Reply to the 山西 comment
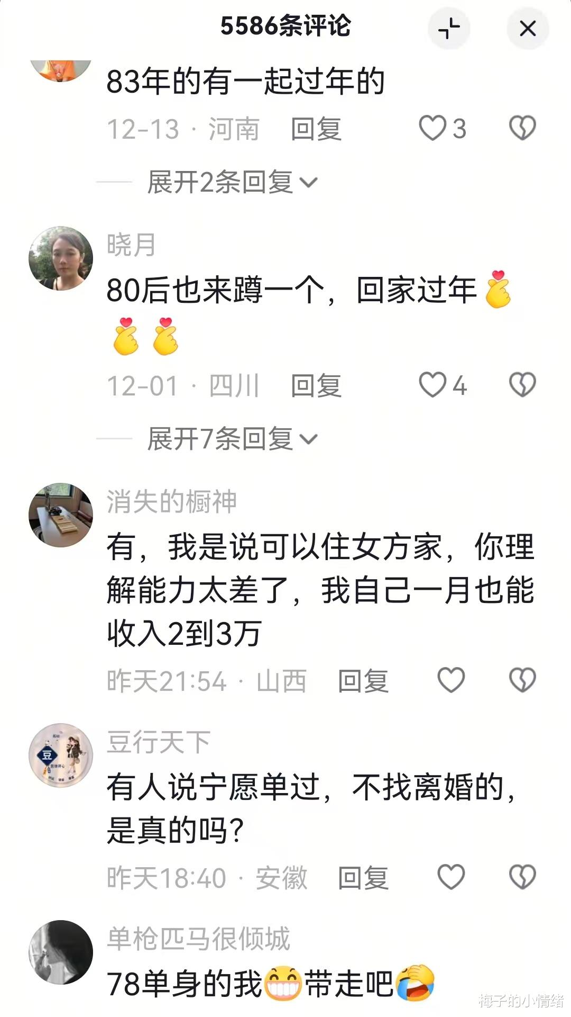The image size is (571, 1017). (363, 681)
